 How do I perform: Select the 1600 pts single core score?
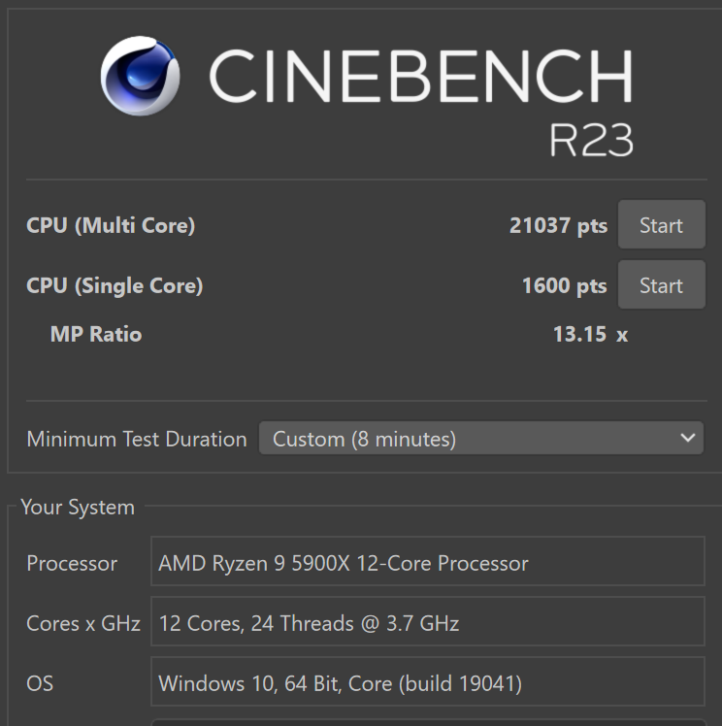pos(564,285)
